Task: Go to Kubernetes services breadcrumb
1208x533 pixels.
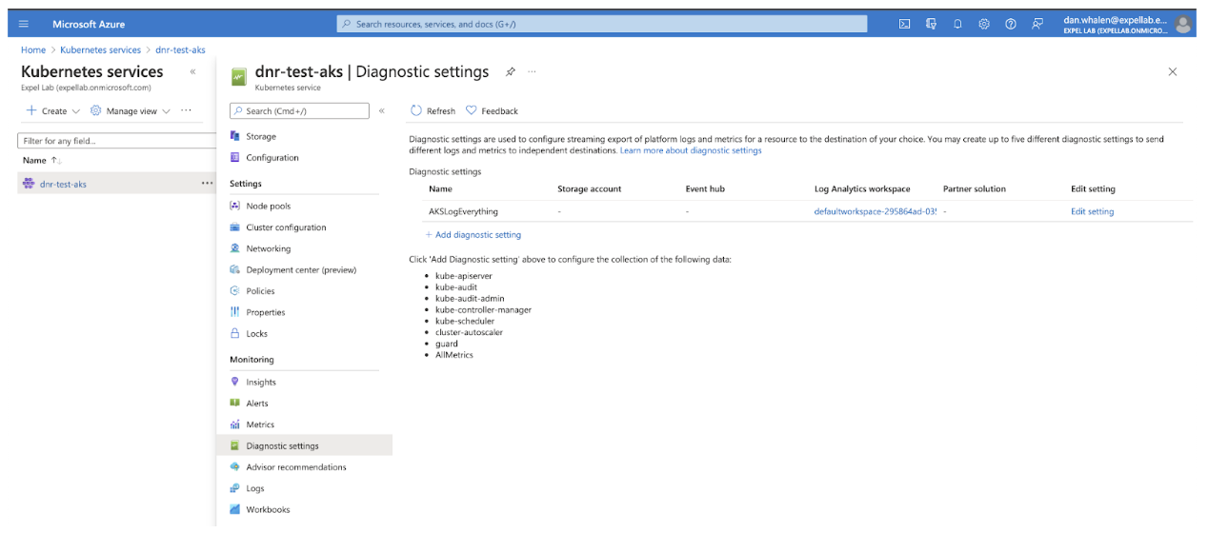Action: click(100, 49)
